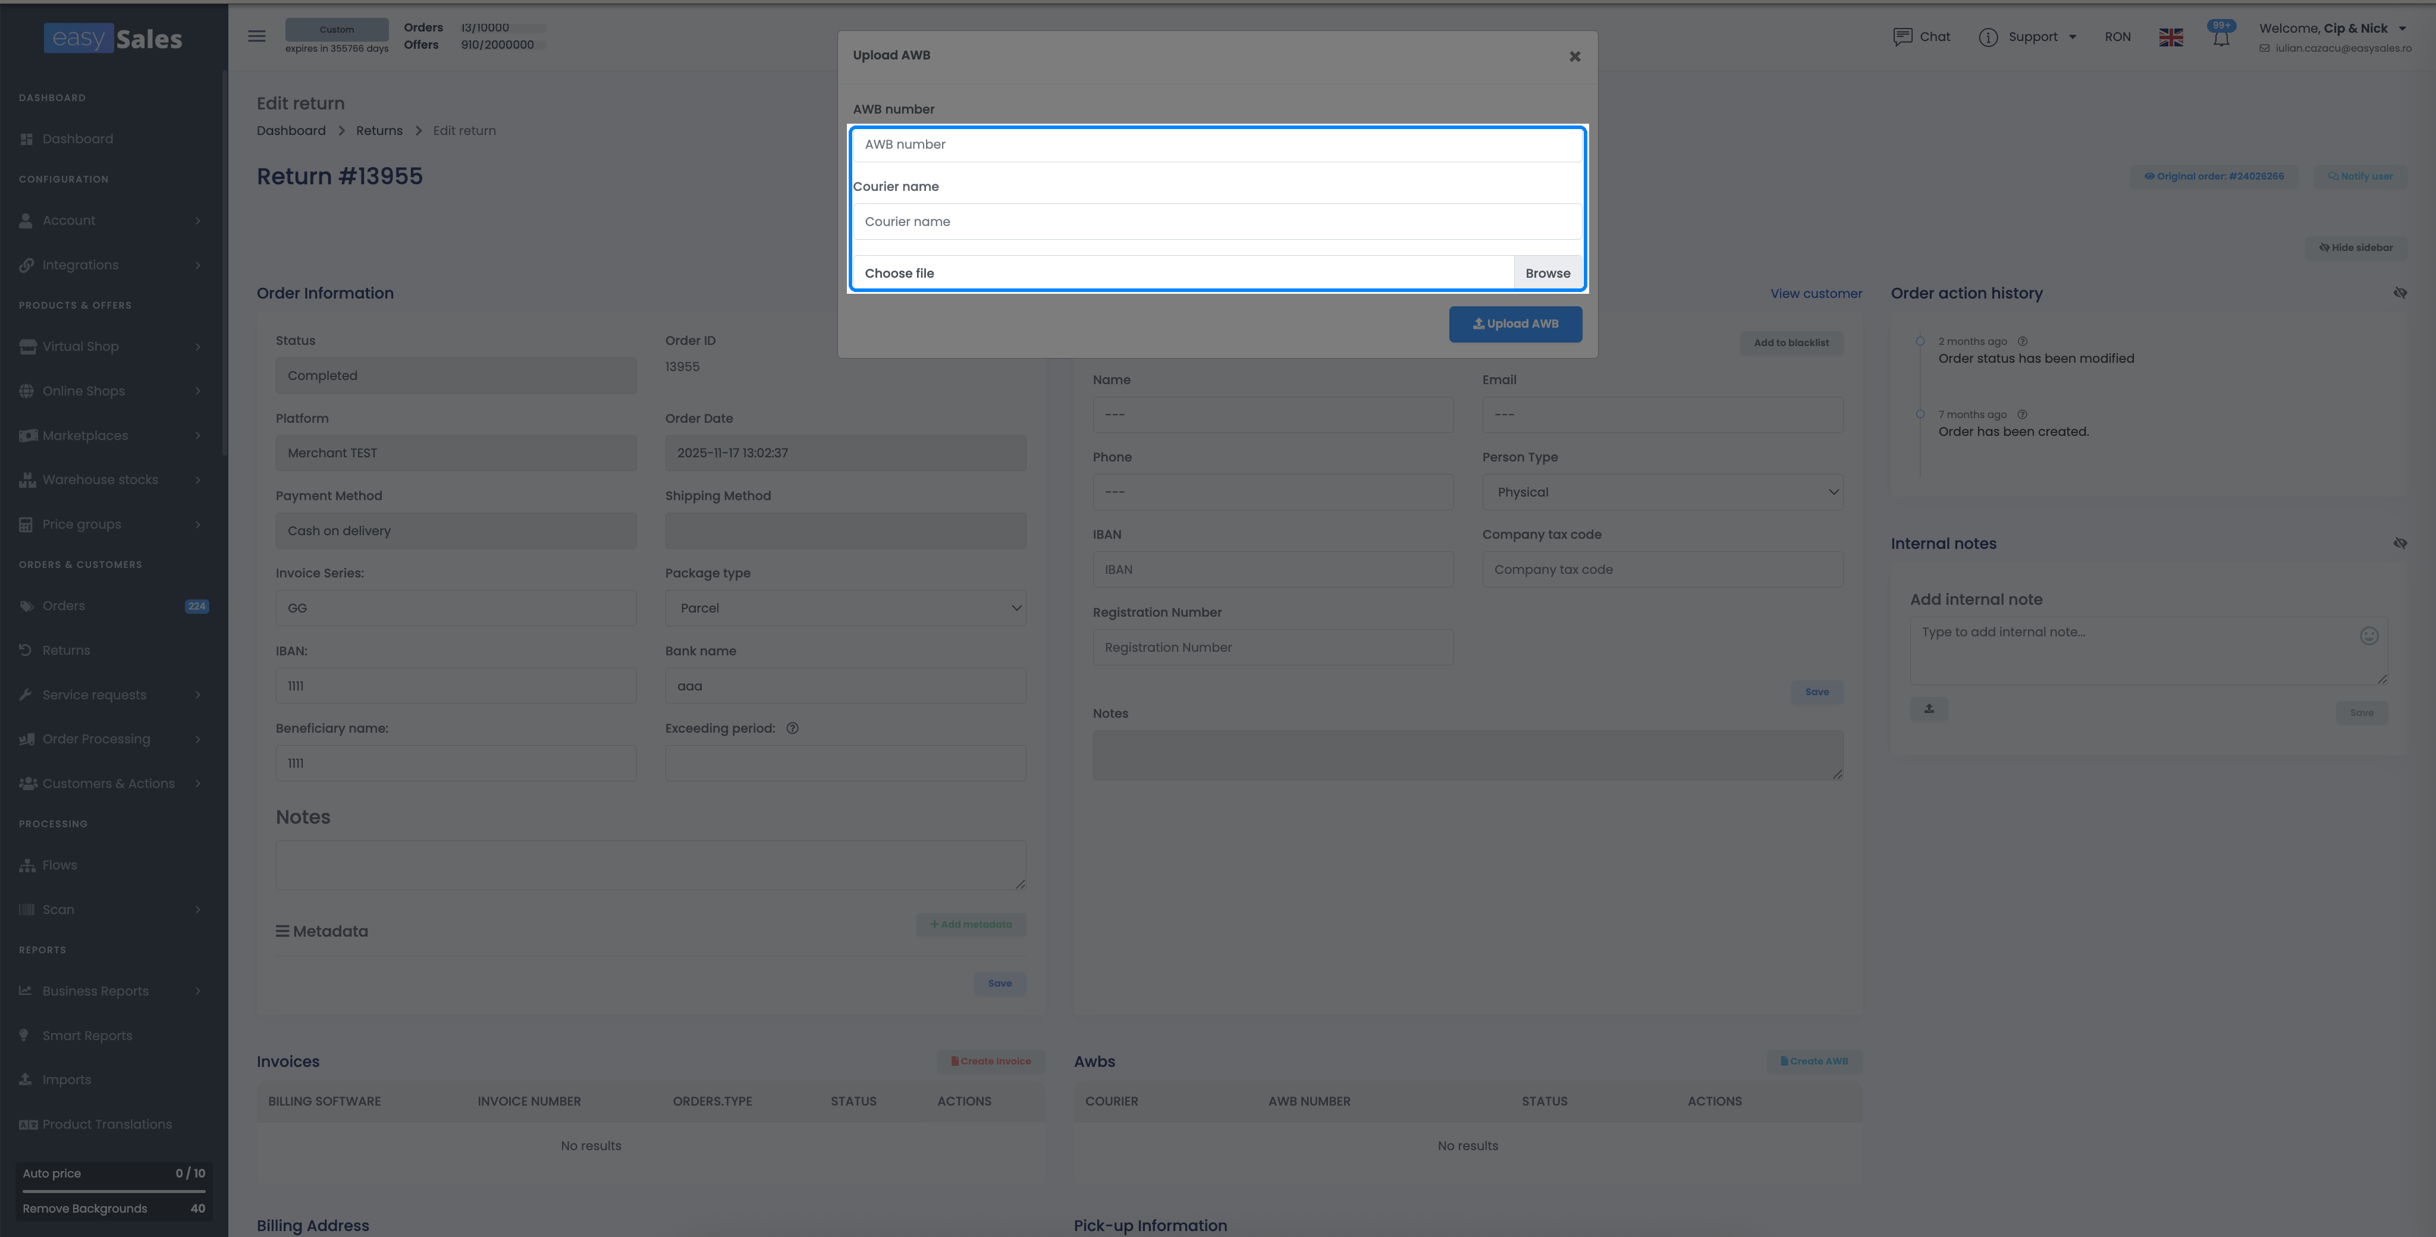Viewport: 2436px width, 1237px height.
Task: Click the Business Reports chart icon
Action: 27,991
